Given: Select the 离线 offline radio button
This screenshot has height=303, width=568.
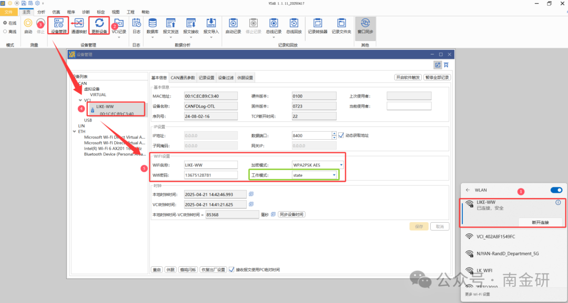Looking at the screenshot, I should pyautogui.click(x=5, y=32).
